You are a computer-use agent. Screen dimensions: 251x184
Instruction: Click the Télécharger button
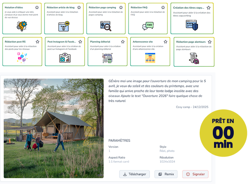[x=134, y=174]
